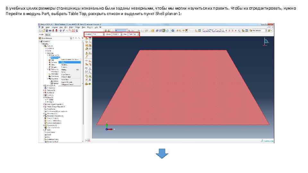Collapse the Features node under Table Top
Image resolution: width=308 pixels, height=173 pixels.
click(x=48, y=55)
